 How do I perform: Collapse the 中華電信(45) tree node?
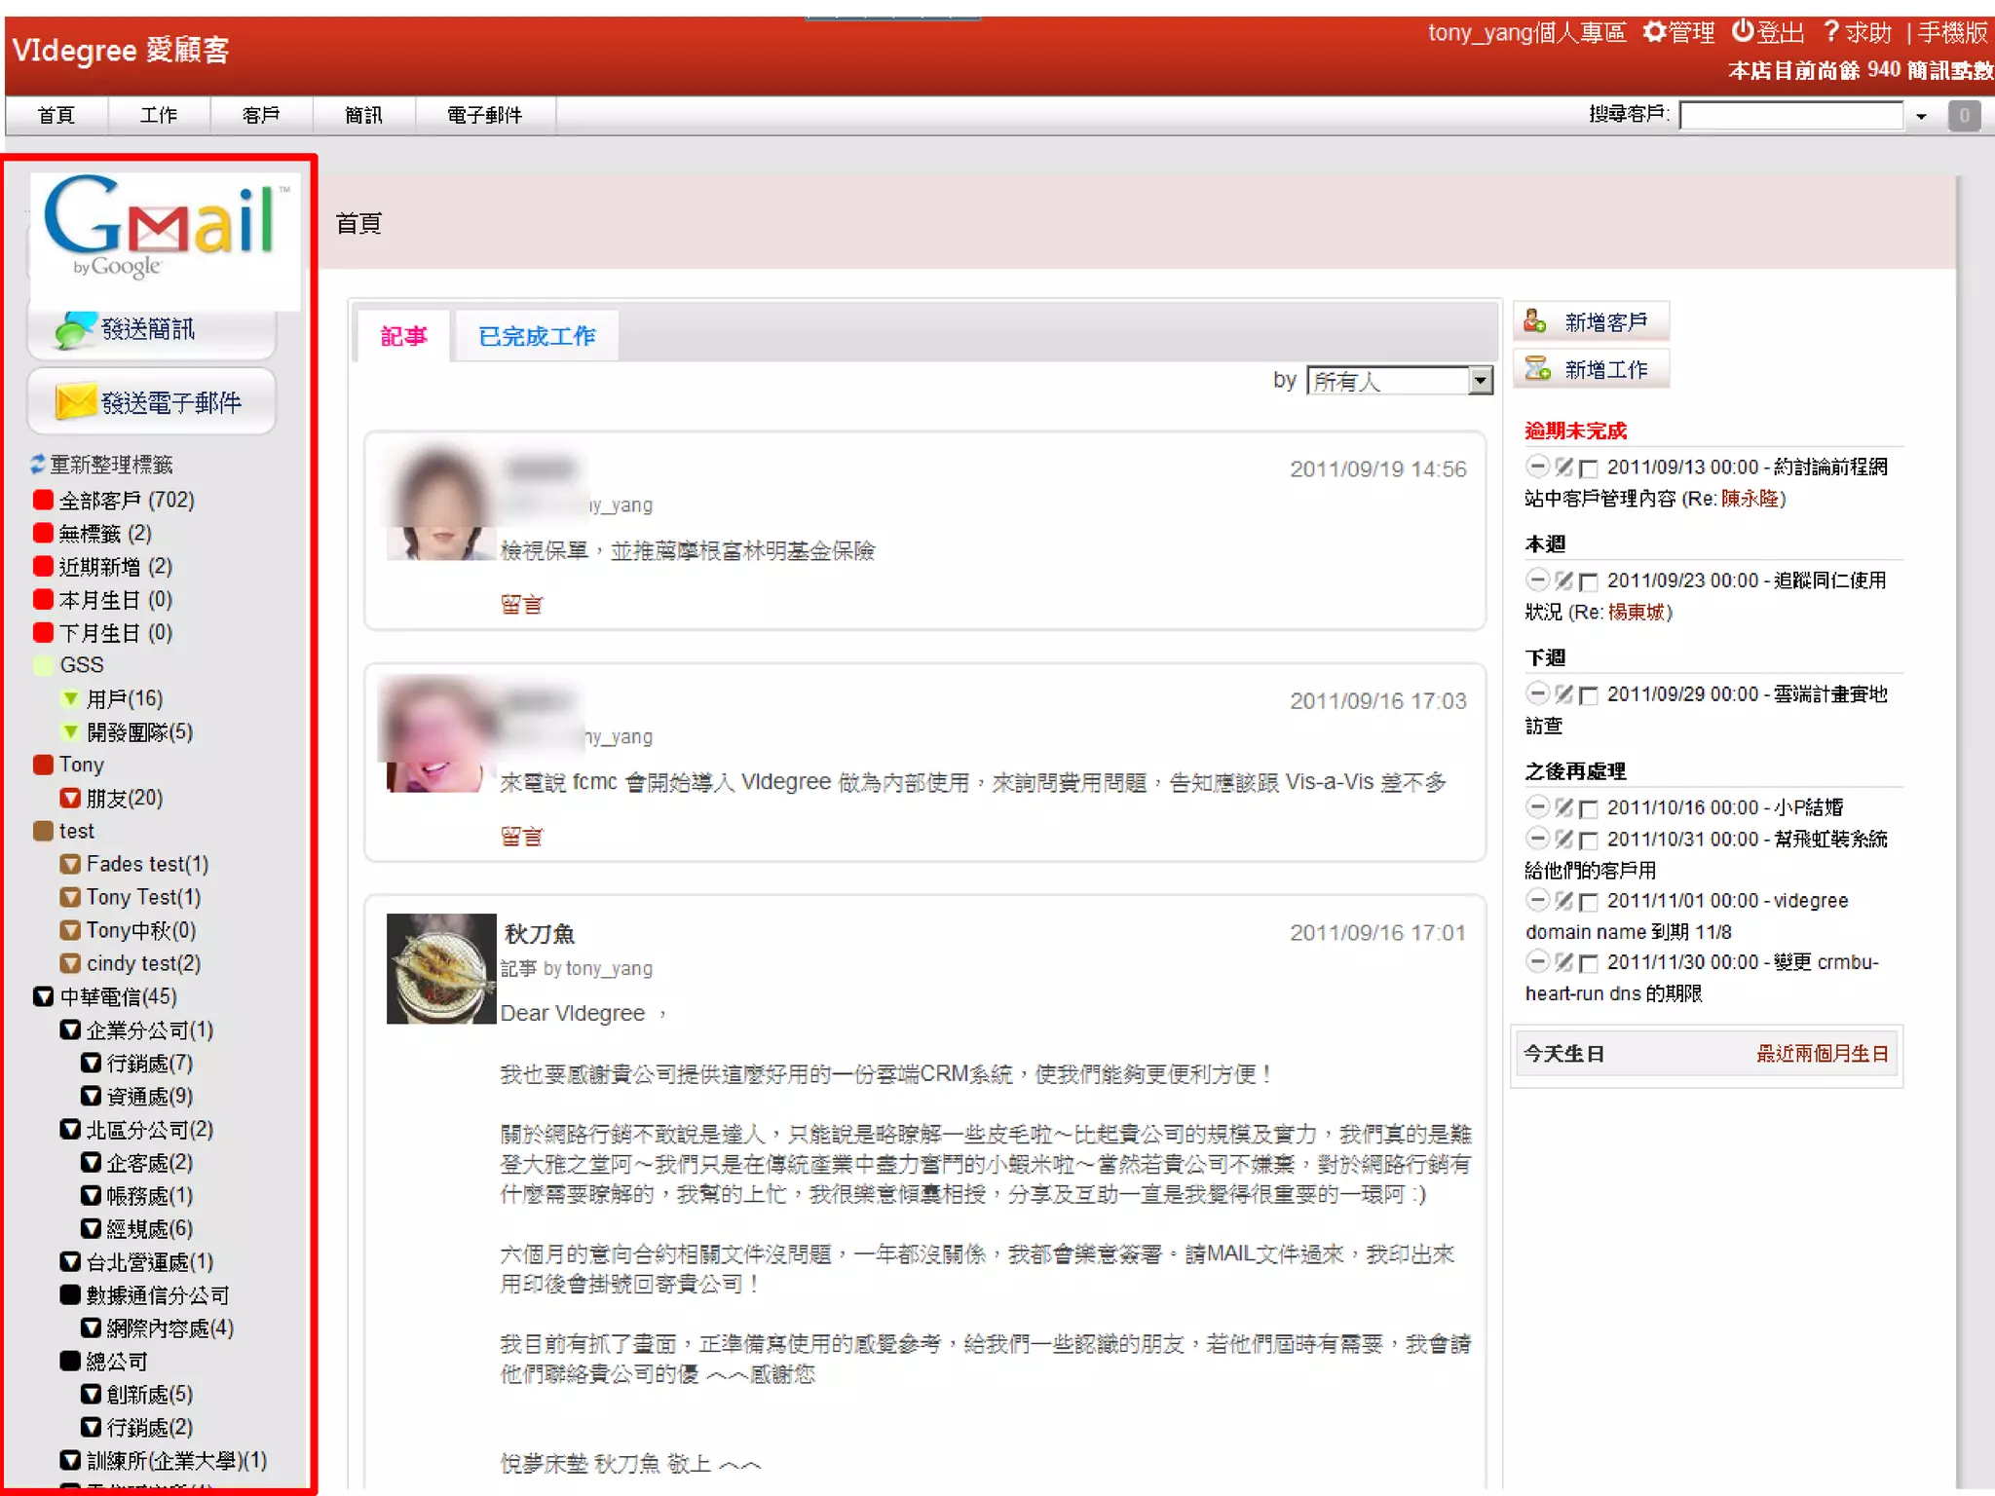click(x=43, y=996)
